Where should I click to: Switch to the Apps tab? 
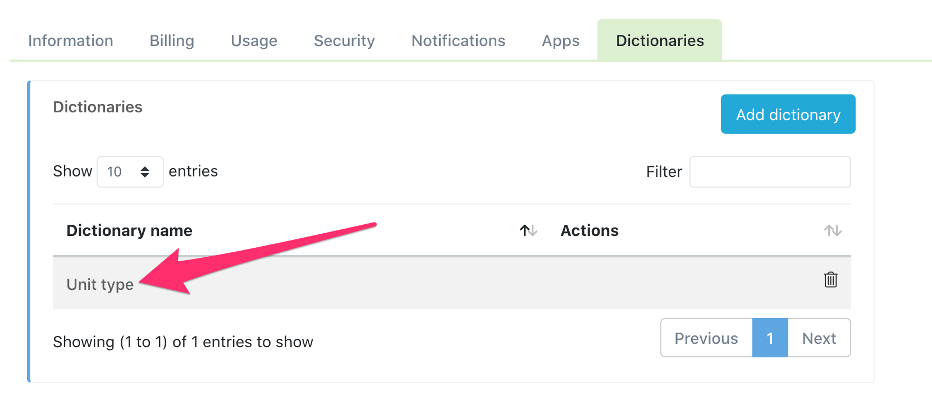pyautogui.click(x=560, y=41)
